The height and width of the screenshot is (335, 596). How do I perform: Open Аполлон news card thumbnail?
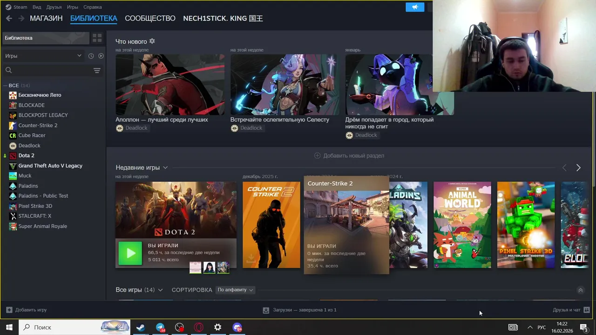170,85
